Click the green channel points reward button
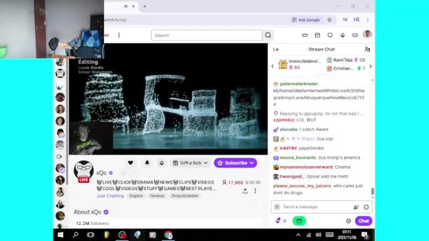This screenshot has height=241, width=429. (299, 221)
